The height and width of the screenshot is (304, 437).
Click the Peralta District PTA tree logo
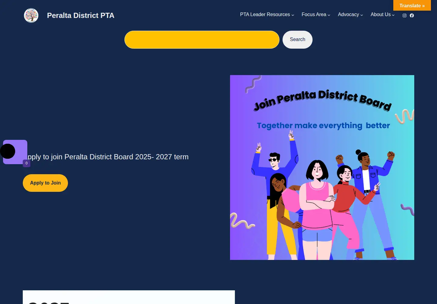[31, 16]
